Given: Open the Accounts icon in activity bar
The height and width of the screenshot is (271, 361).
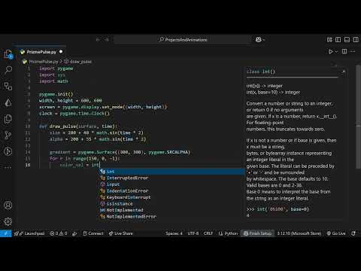Looking at the screenshot, I should [x=8, y=206].
